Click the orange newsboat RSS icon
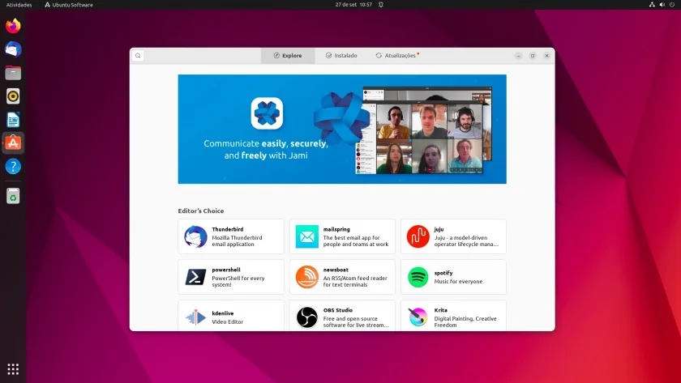The image size is (681, 383). [x=306, y=277]
